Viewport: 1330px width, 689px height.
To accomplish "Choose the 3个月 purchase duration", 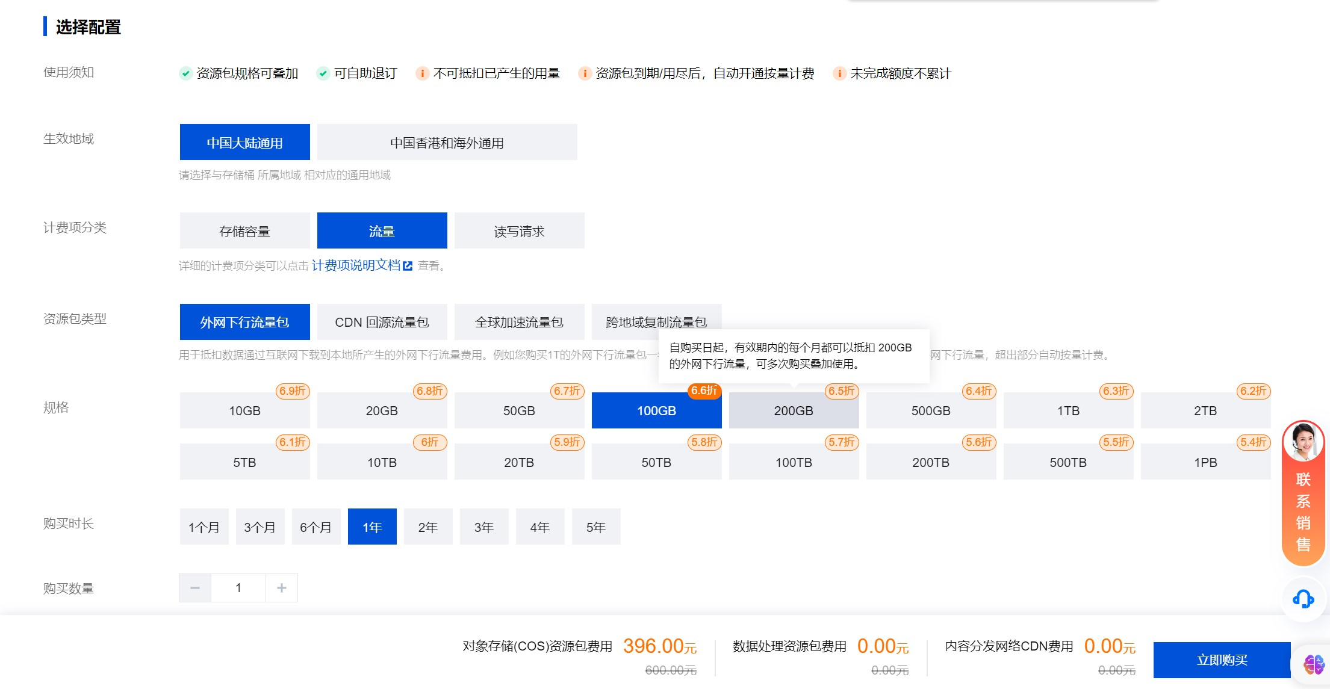I will (x=259, y=527).
